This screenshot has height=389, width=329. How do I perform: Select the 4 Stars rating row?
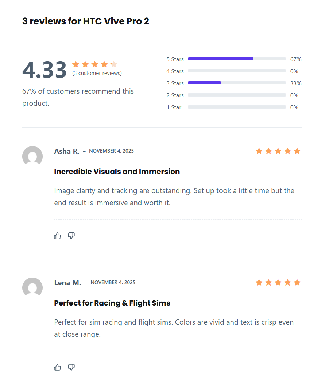[x=237, y=71]
